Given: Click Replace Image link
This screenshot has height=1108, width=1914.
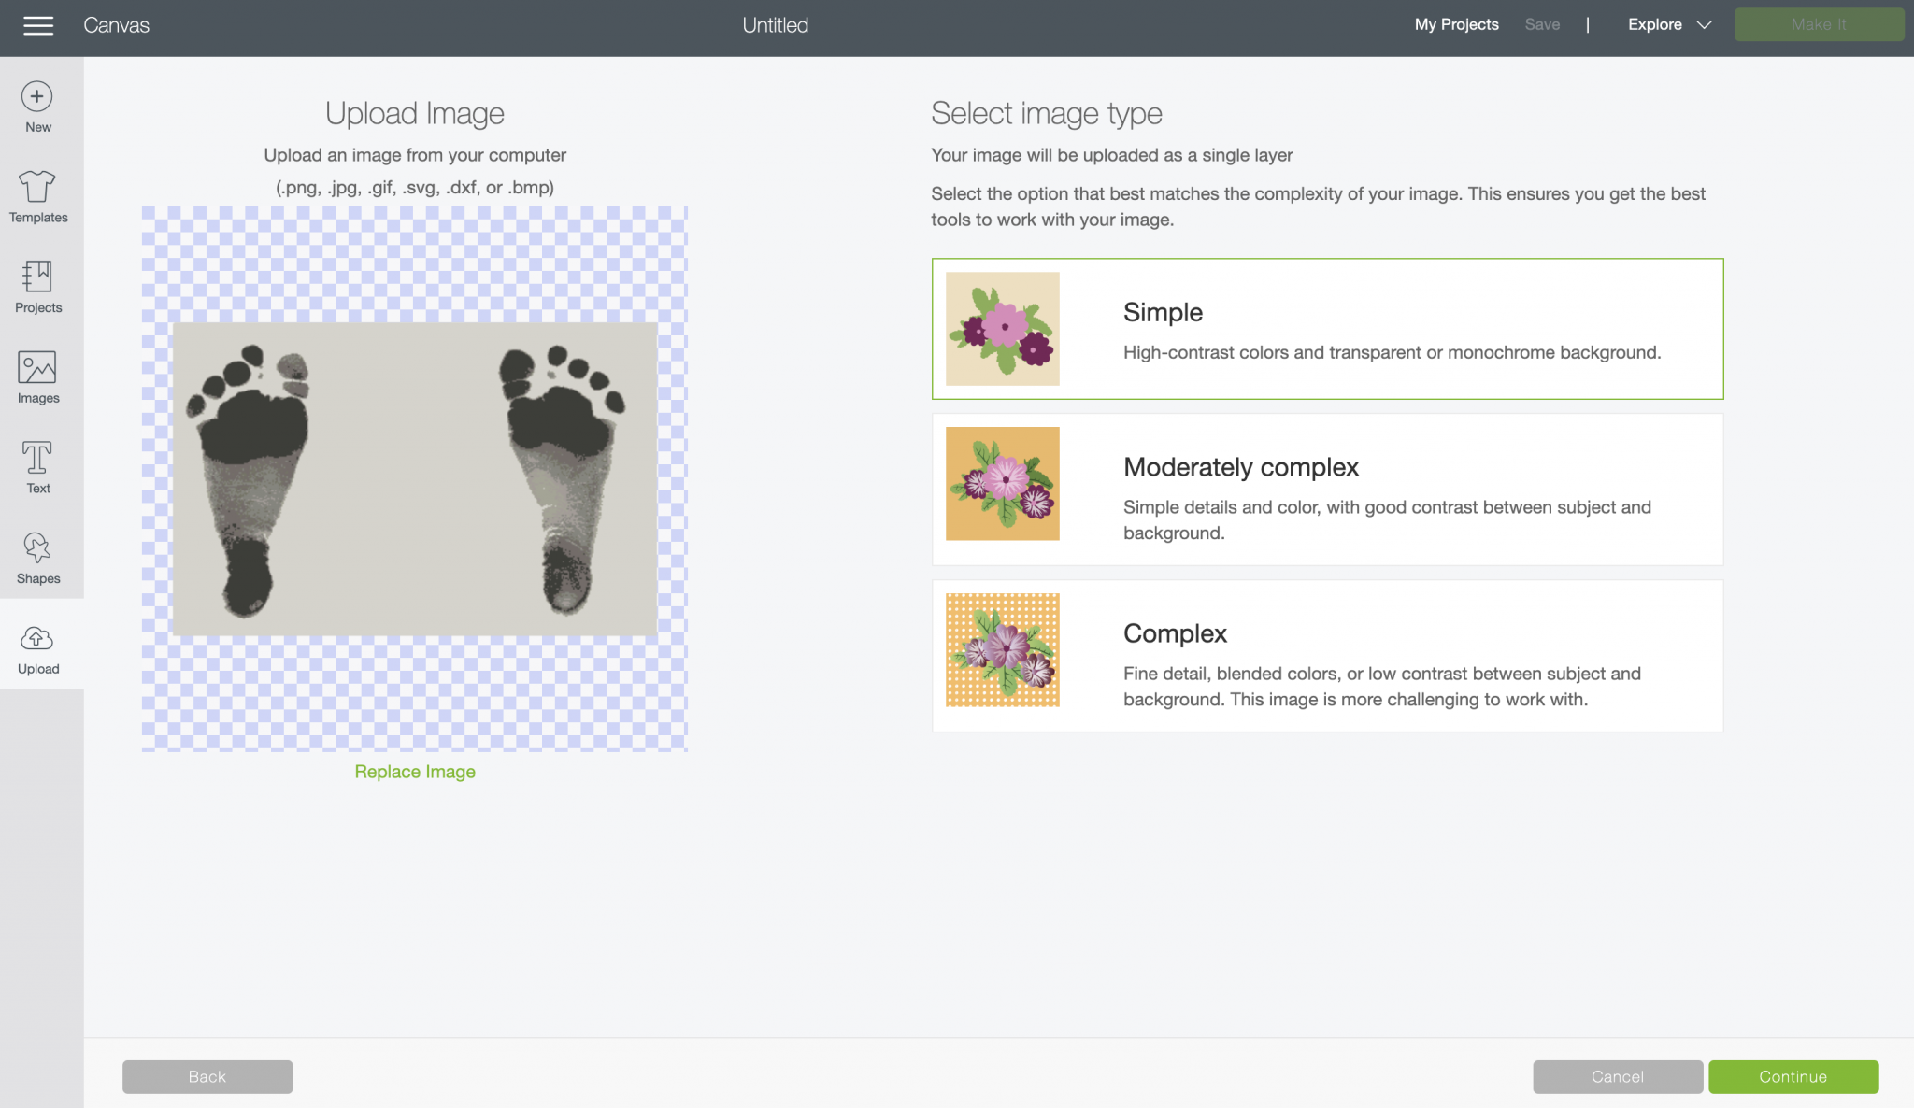Looking at the screenshot, I should (x=415, y=772).
